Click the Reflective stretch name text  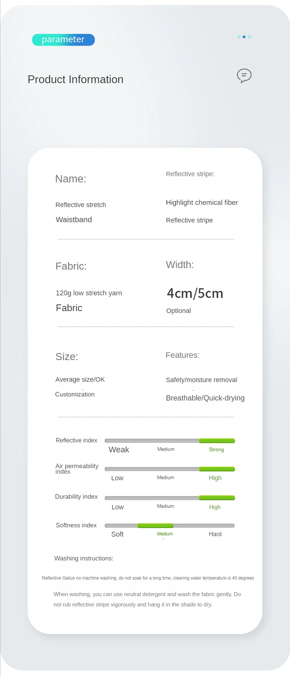[81, 205]
